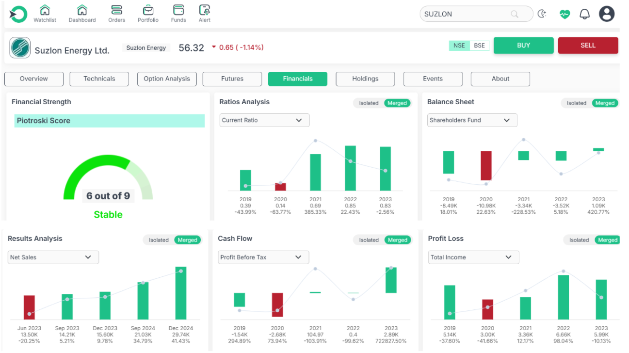This screenshot has height=353, width=629.
Task: Set Ratios Analysis chart to Isolated
Action: pos(369,103)
